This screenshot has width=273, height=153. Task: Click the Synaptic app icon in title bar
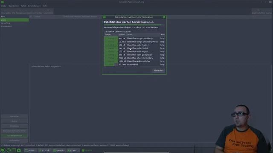(x=2, y=2)
